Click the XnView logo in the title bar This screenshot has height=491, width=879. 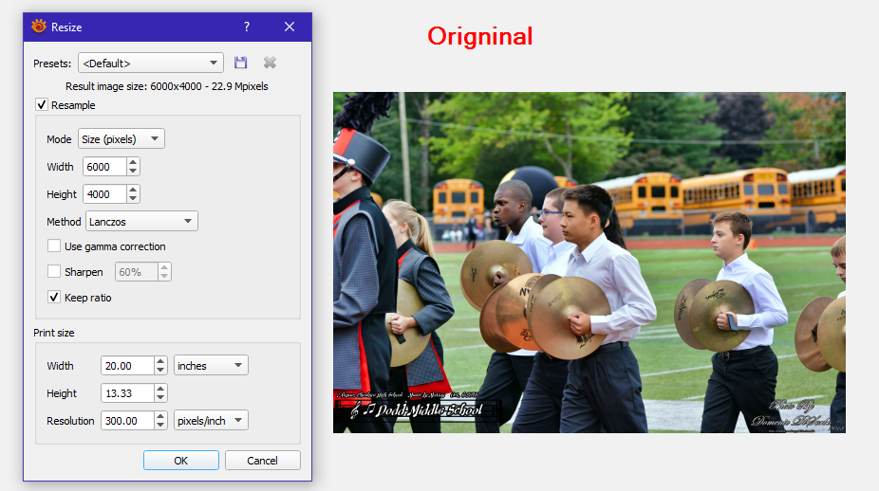coord(39,27)
